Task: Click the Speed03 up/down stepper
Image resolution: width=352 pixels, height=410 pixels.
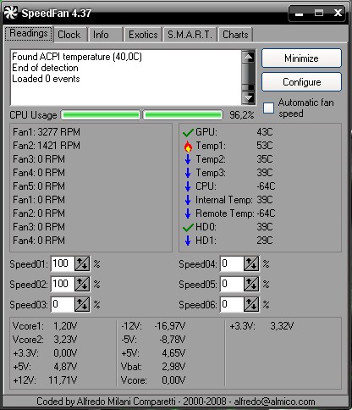Action: point(82,304)
